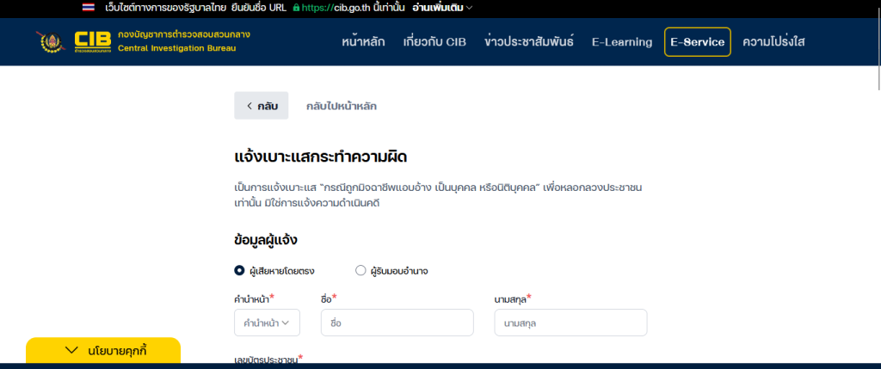This screenshot has width=881, height=369.
Task: Open the หน้าหลัก menu item
Action: click(x=363, y=42)
